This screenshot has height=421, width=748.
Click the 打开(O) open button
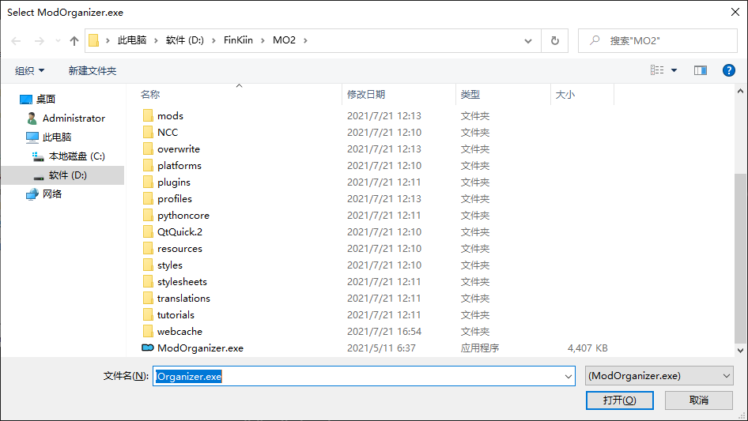tap(619, 400)
